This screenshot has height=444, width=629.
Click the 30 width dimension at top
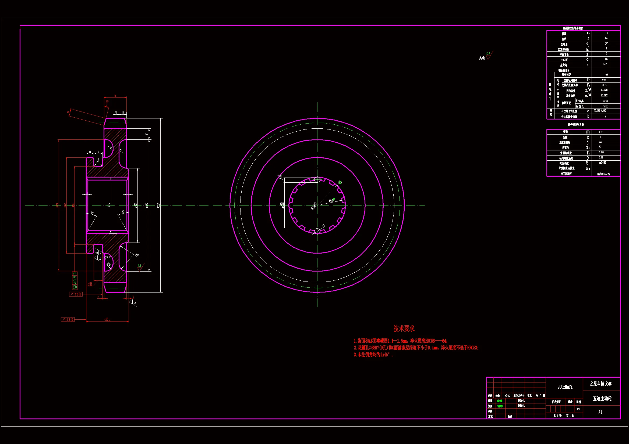(115, 96)
